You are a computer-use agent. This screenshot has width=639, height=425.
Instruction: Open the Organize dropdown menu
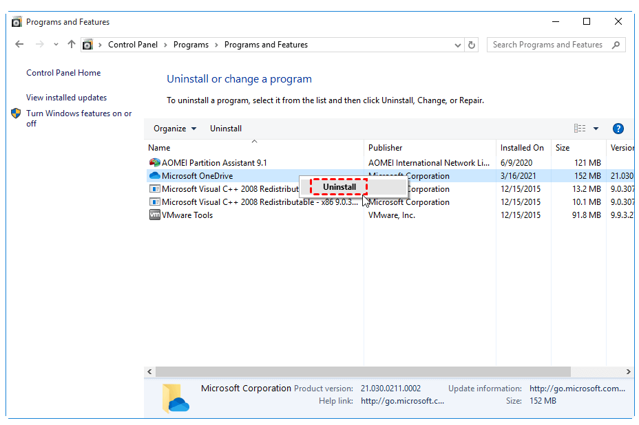point(175,129)
